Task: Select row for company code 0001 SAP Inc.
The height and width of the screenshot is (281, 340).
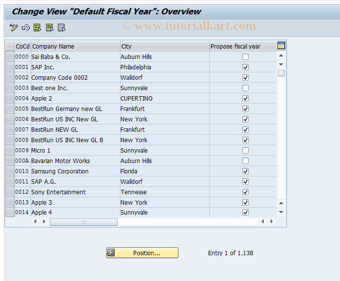Action: pos(10,67)
